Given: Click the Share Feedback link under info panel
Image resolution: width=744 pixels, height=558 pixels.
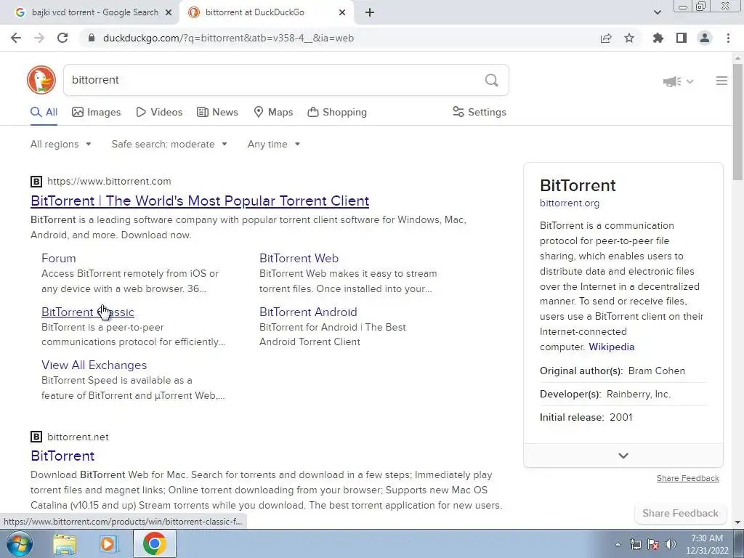Looking at the screenshot, I should coord(688,478).
